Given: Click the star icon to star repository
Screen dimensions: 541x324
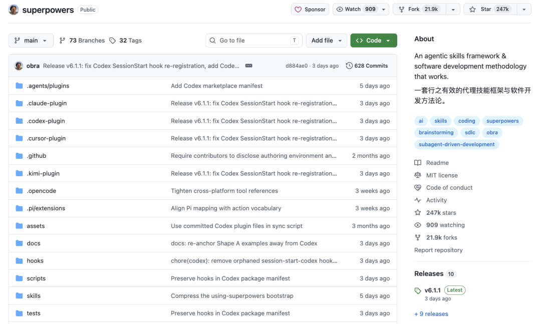Looking at the screenshot, I should [x=473, y=10].
